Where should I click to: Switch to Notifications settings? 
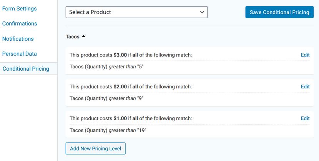click(x=18, y=39)
